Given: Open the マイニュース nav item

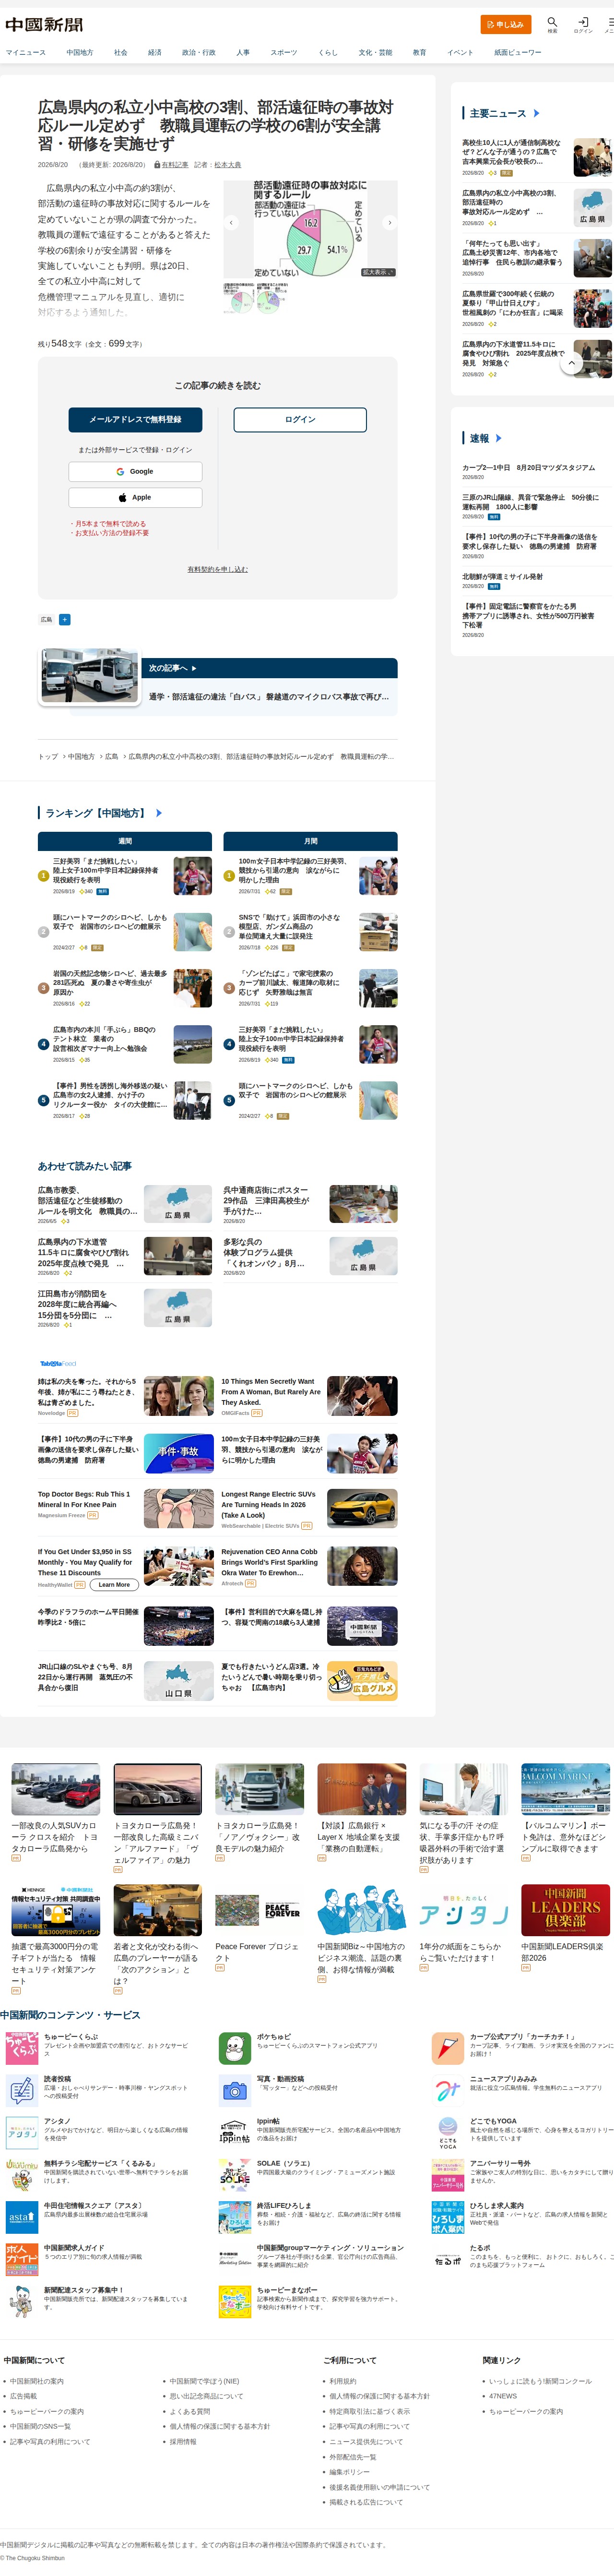Looking at the screenshot, I should point(26,52).
